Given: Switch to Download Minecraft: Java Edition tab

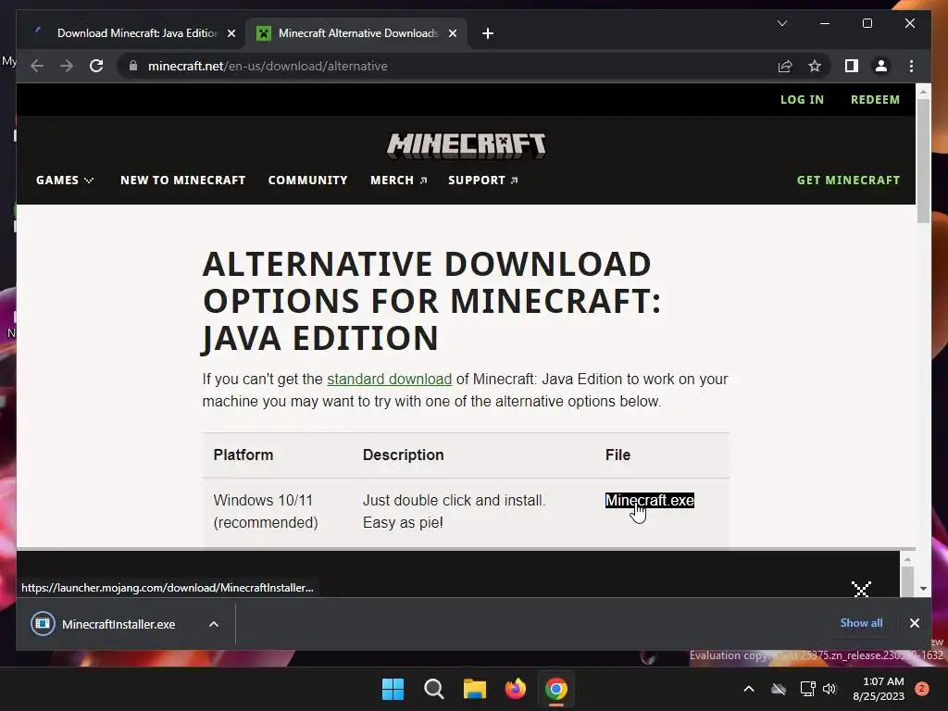Looking at the screenshot, I should [131, 33].
